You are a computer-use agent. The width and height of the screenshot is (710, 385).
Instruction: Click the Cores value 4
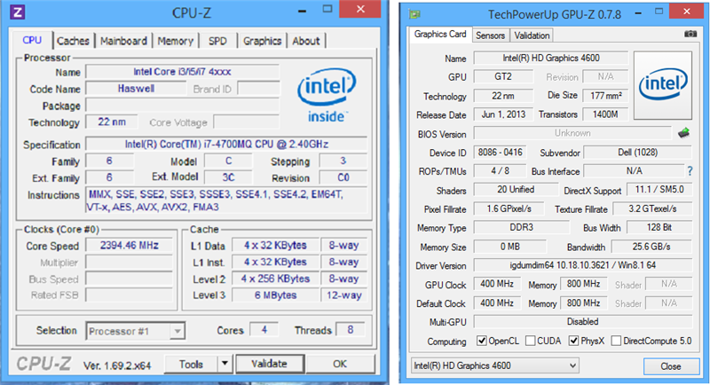pos(264,330)
